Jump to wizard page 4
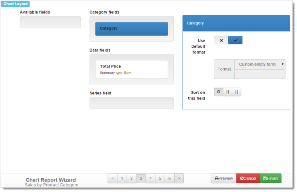Image resolution: width=297 pixels, height=192 pixels. [x=151, y=178]
